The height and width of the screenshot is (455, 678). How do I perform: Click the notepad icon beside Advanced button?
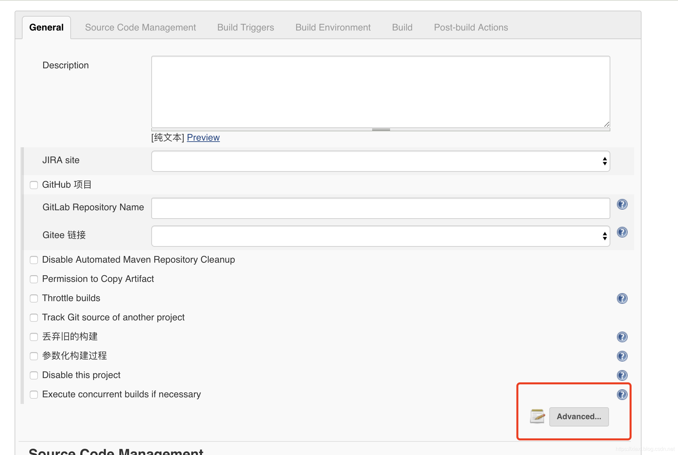(x=537, y=416)
